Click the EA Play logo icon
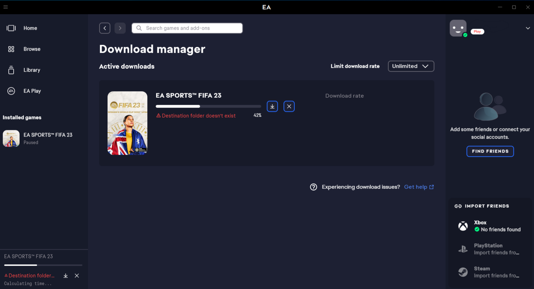534x289 pixels. [x=11, y=91]
